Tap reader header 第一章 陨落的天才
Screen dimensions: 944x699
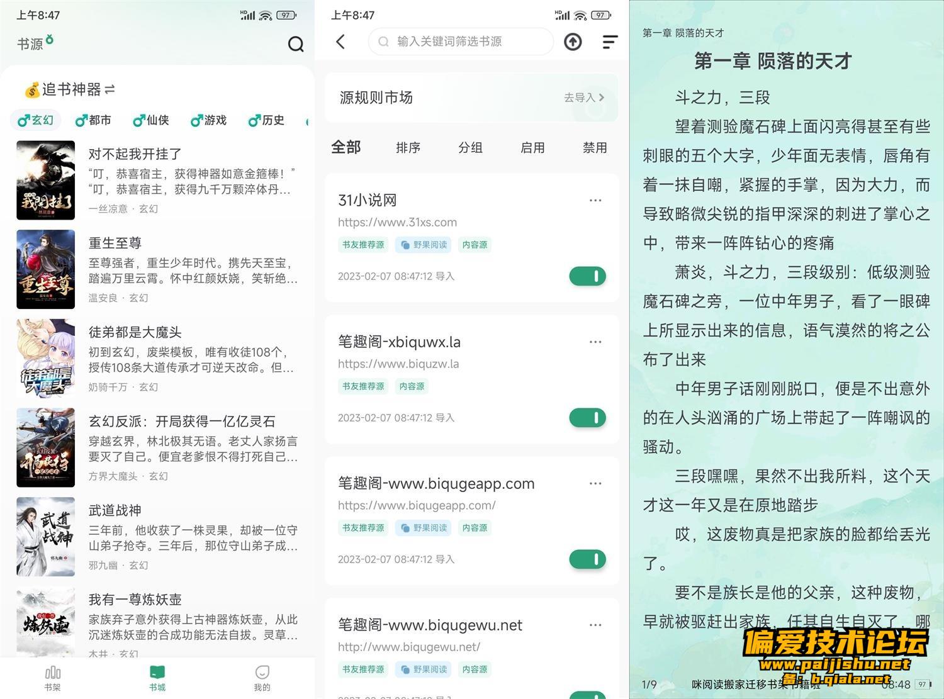(683, 33)
